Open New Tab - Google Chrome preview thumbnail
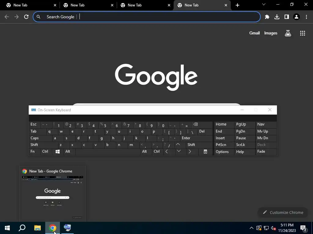Image resolution: width=313 pixels, height=234 pixels. [x=53, y=194]
